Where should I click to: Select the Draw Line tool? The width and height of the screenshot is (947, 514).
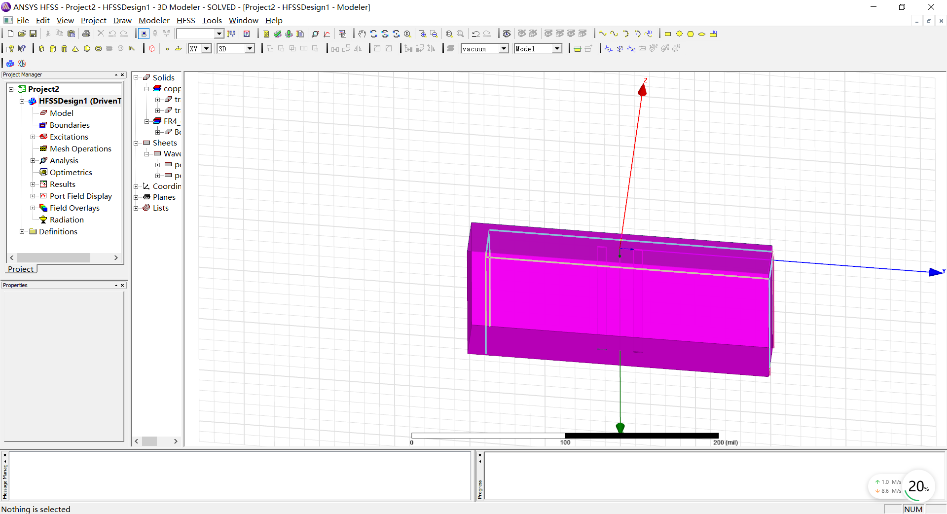[603, 34]
